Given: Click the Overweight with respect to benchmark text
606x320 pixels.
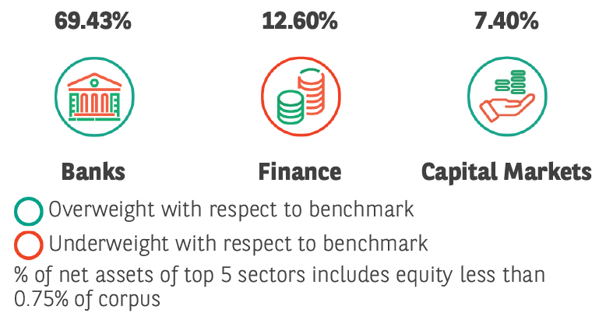Looking at the screenshot, I should (x=231, y=209).
